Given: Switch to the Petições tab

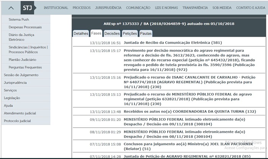Looking at the screenshot, I should pos(130,34).
